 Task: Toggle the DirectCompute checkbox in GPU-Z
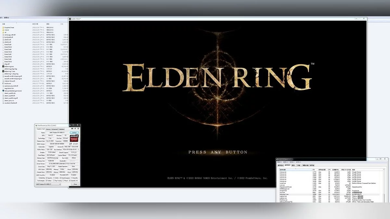coord(60,178)
